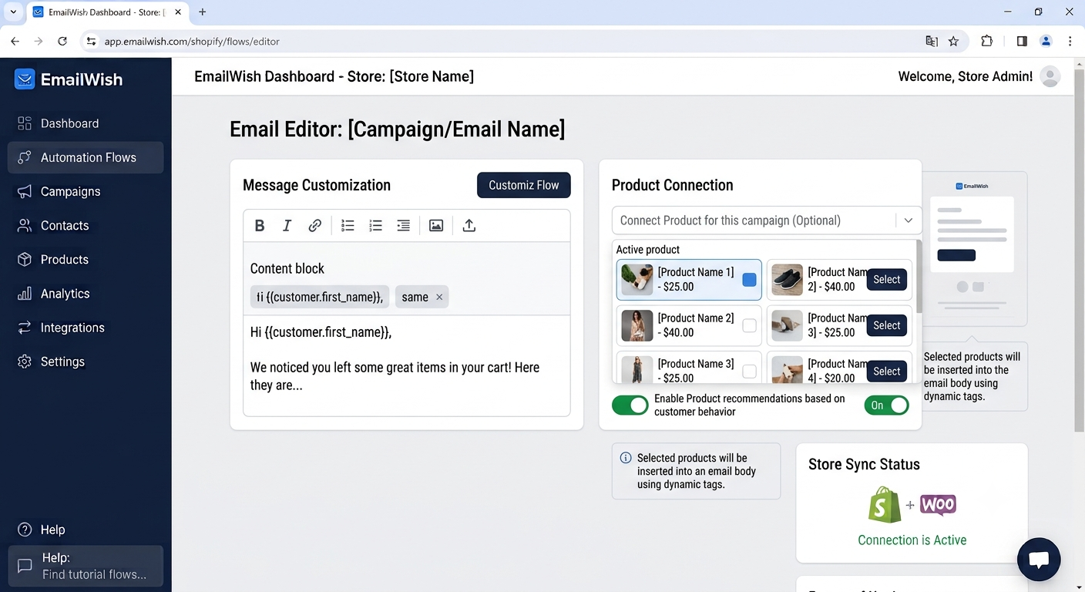1085x592 pixels.
Task: Go to Campaigns in the sidebar
Action: 86,191
